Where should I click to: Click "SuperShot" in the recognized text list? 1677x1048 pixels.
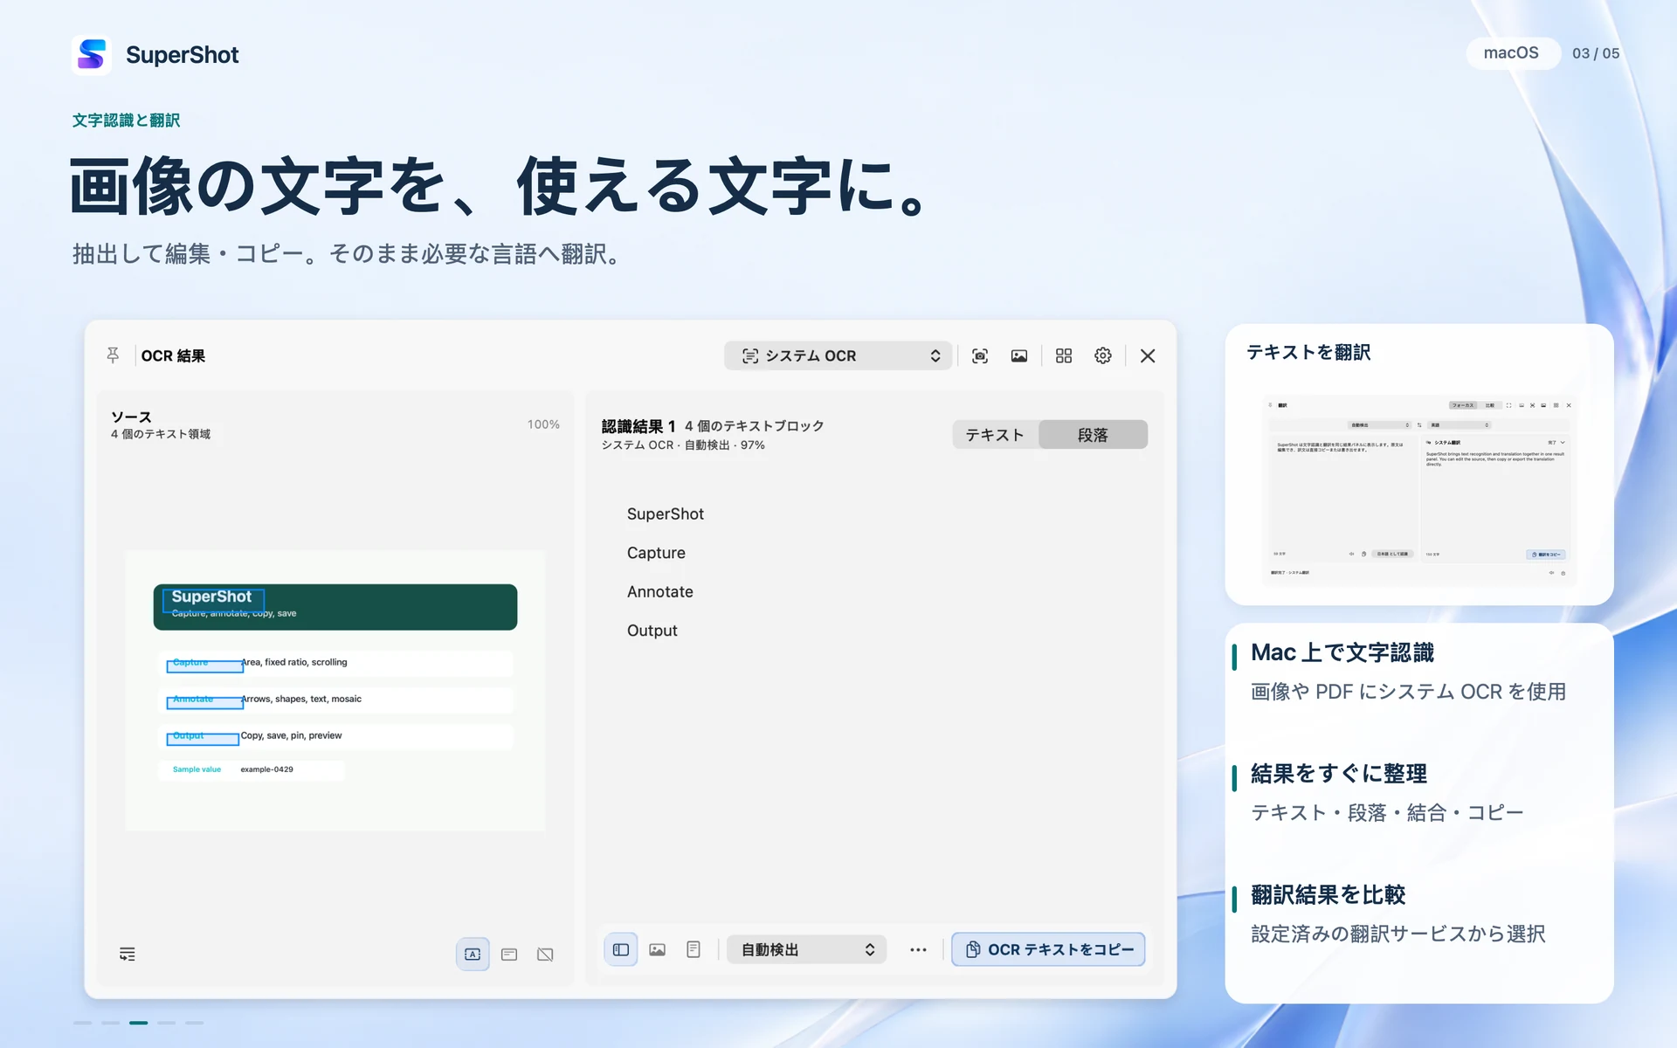coord(665,514)
